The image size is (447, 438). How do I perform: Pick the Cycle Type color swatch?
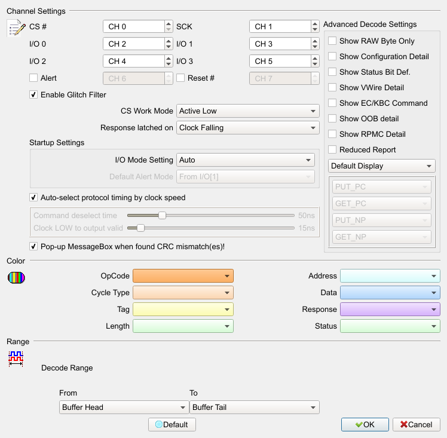(x=183, y=293)
